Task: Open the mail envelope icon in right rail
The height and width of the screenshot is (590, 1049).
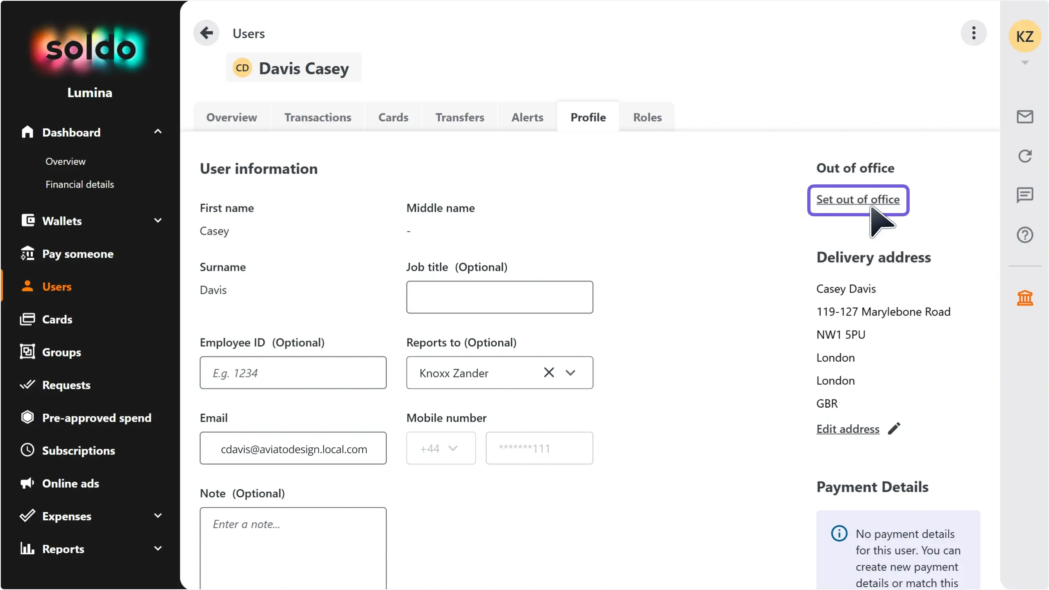Action: click(1024, 117)
